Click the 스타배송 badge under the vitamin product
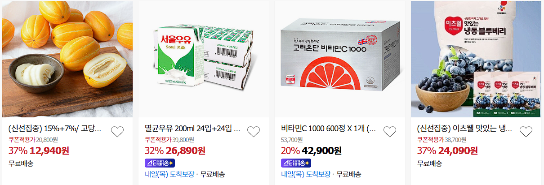The height and width of the screenshot is (185, 544). click(x=296, y=163)
